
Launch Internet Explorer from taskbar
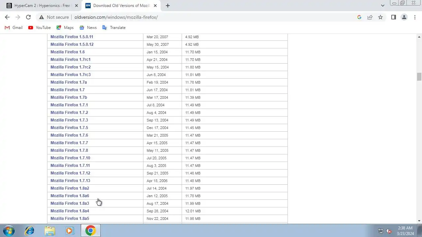[30, 230]
